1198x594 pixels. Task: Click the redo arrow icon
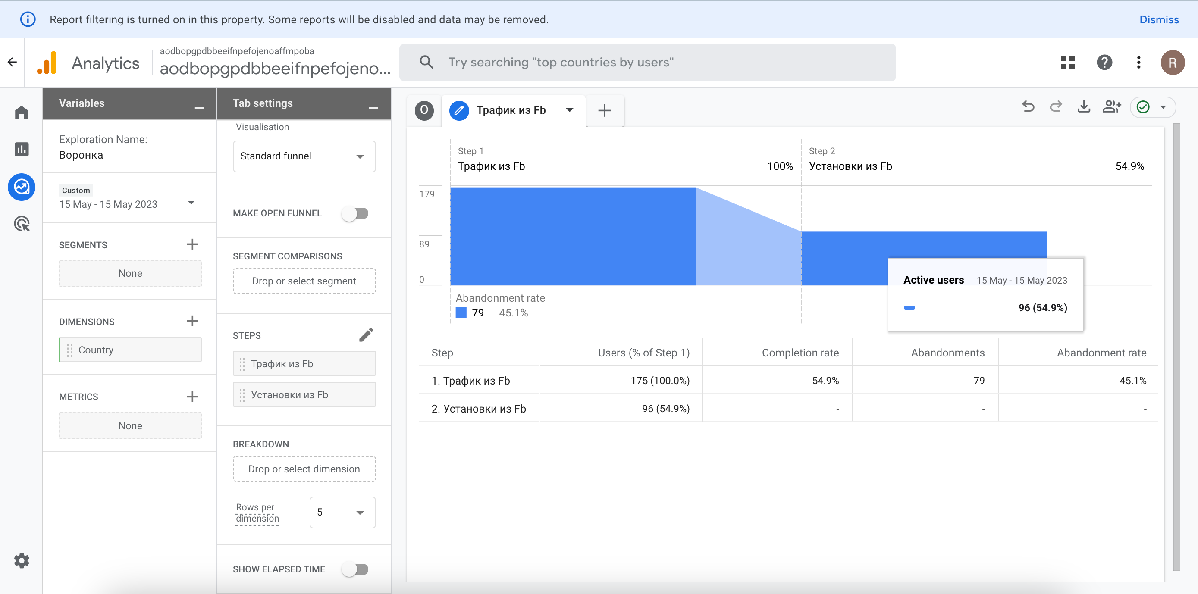tap(1056, 107)
